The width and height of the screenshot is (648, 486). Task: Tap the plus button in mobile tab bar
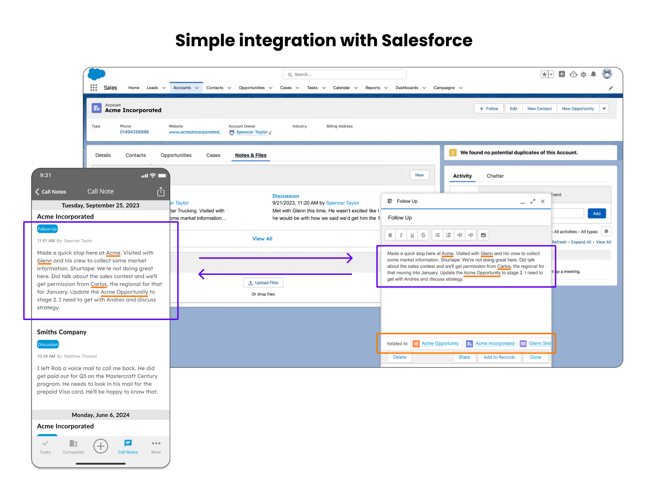pyautogui.click(x=101, y=446)
